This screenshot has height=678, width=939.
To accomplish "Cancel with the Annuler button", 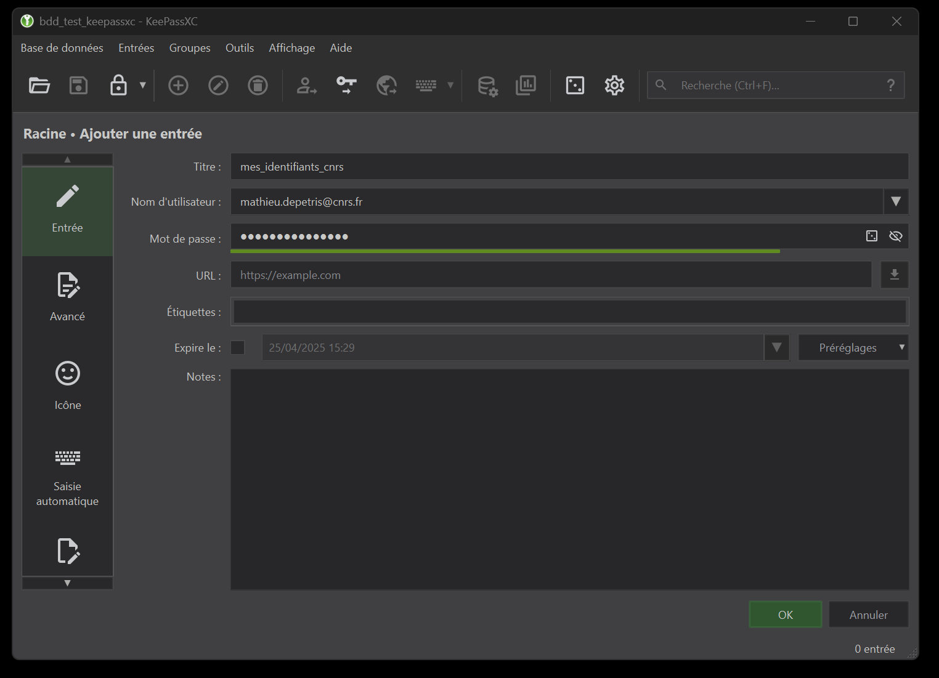I will 868,615.
